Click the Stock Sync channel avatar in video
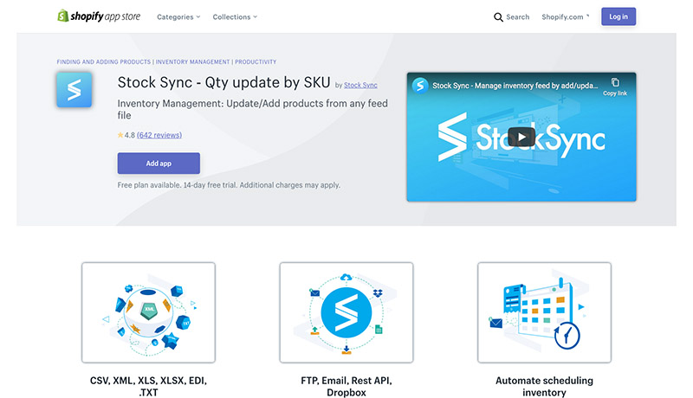 [x=420, y=85]
